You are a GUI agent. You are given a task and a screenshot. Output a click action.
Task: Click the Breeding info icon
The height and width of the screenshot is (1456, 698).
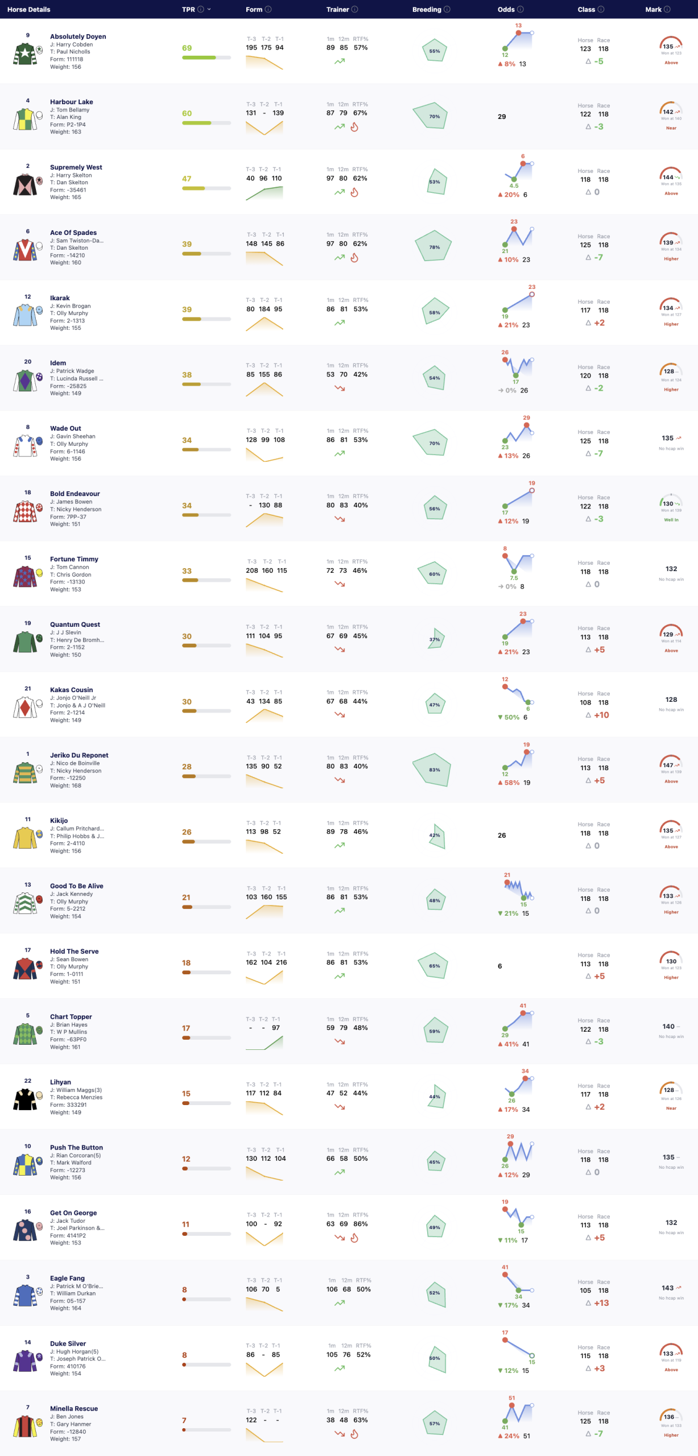click(x=447, y=9)
